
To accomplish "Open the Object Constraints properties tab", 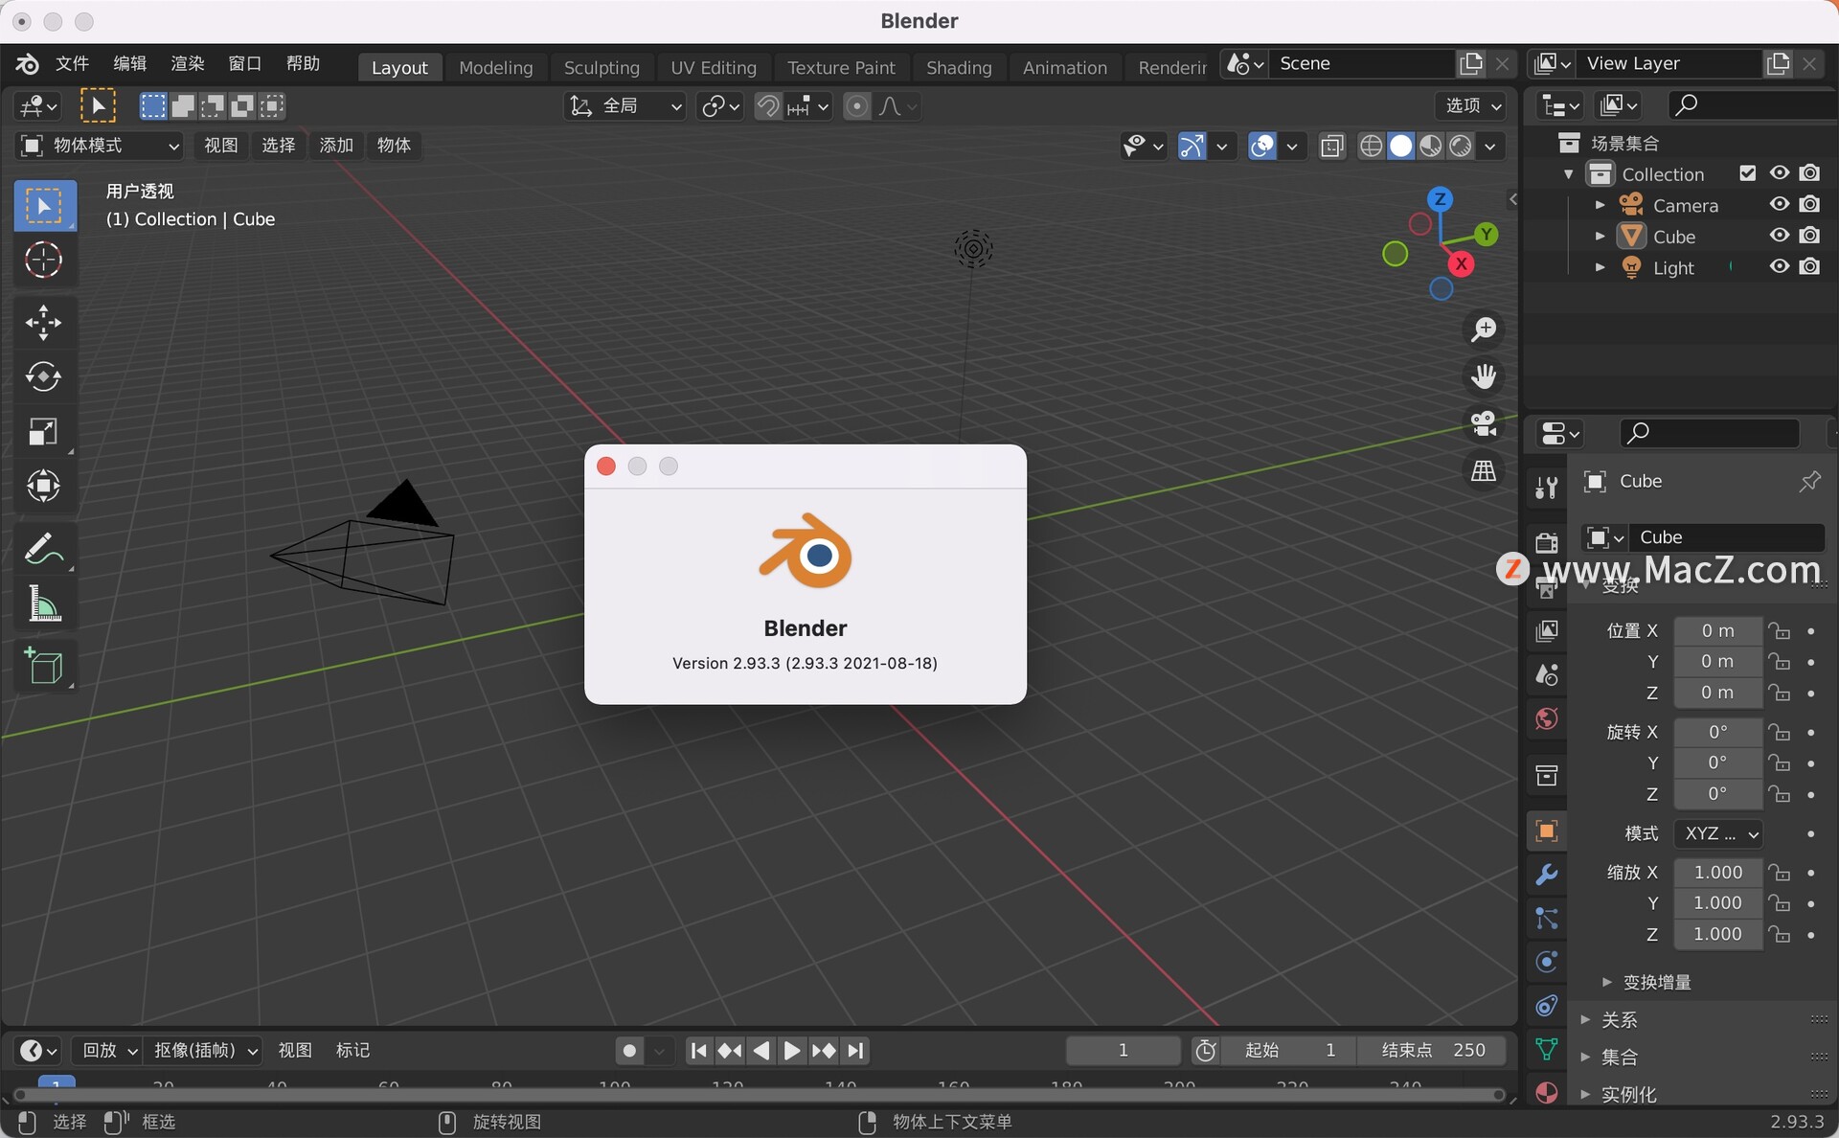I will pyautogui.click(x=1546, y=1006).
